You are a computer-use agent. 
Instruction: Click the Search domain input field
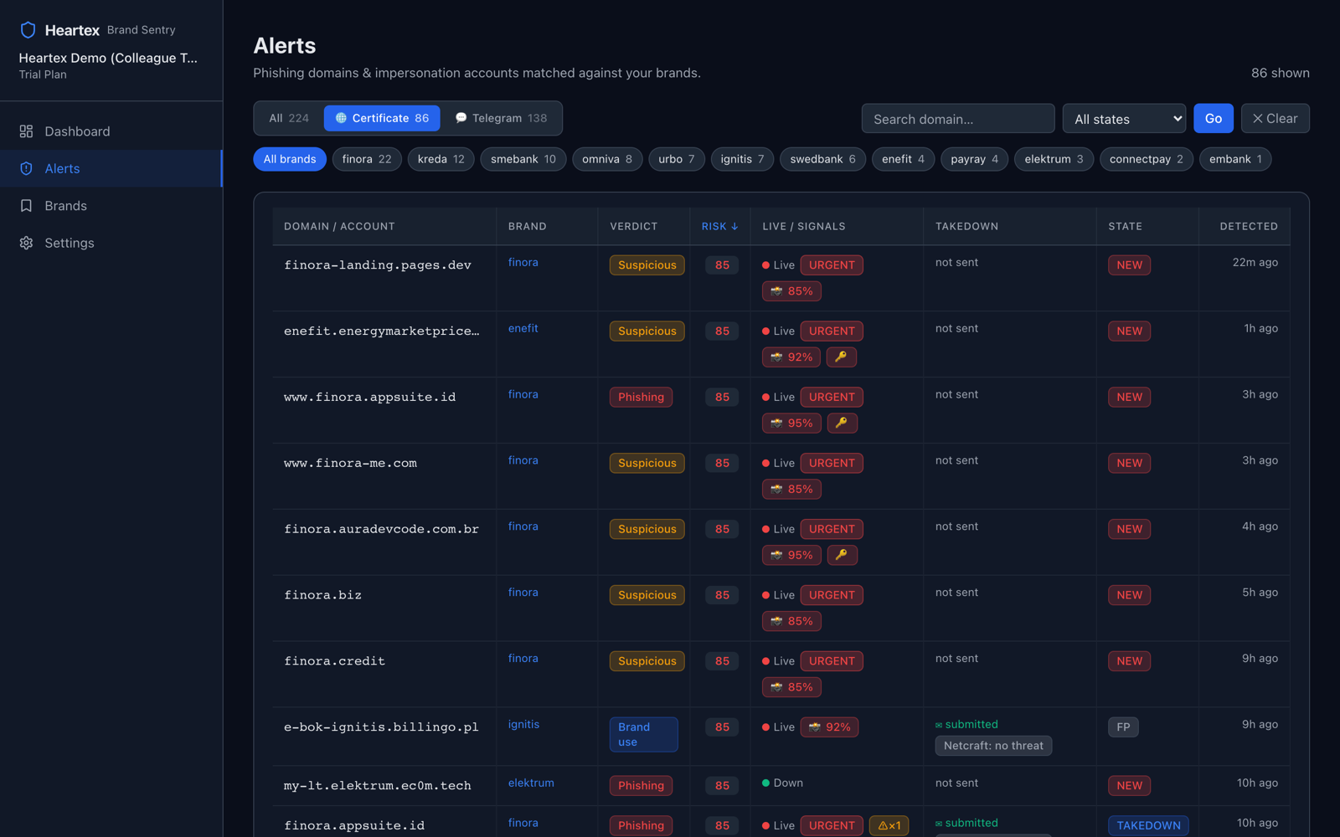tap(958, 119)
